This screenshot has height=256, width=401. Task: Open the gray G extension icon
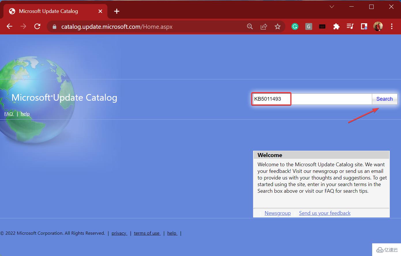pos(309,26)
